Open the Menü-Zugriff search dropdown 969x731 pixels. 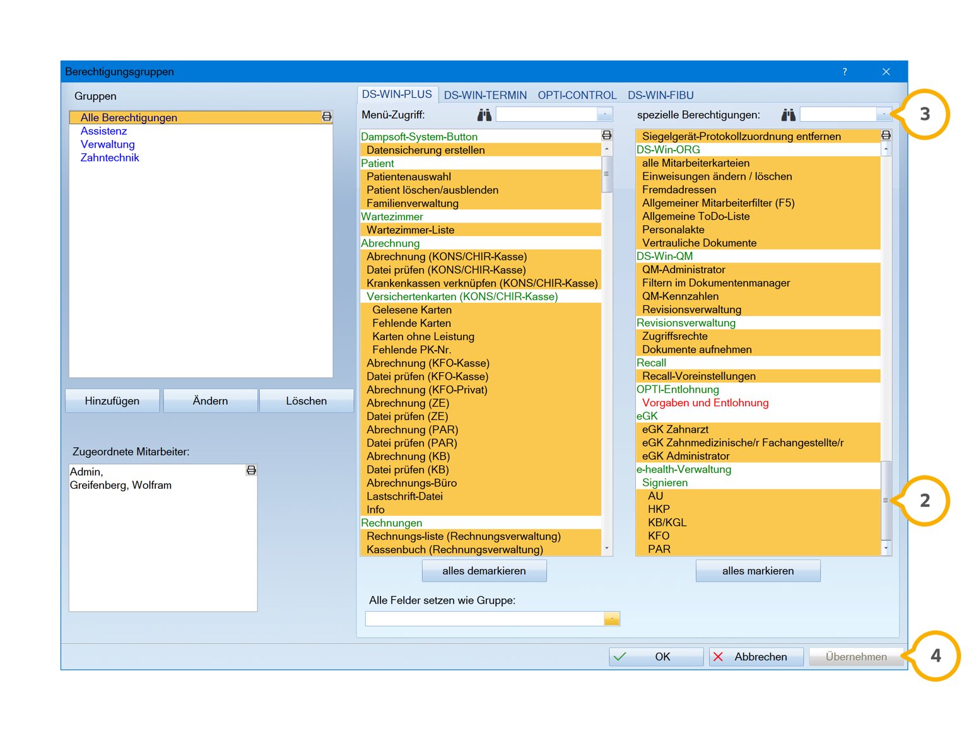click(x=605, y=114)
